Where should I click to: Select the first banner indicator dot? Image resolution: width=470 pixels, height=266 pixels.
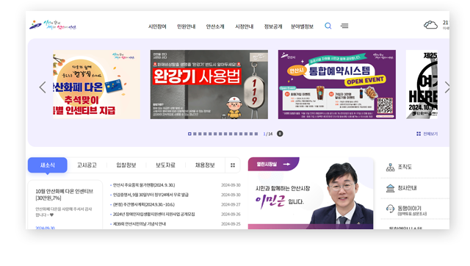189,134
